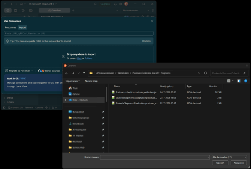Click the 'files' link to select files
Image resolution: width=251 pixels, height=169 pixels.
coord(79,58)
